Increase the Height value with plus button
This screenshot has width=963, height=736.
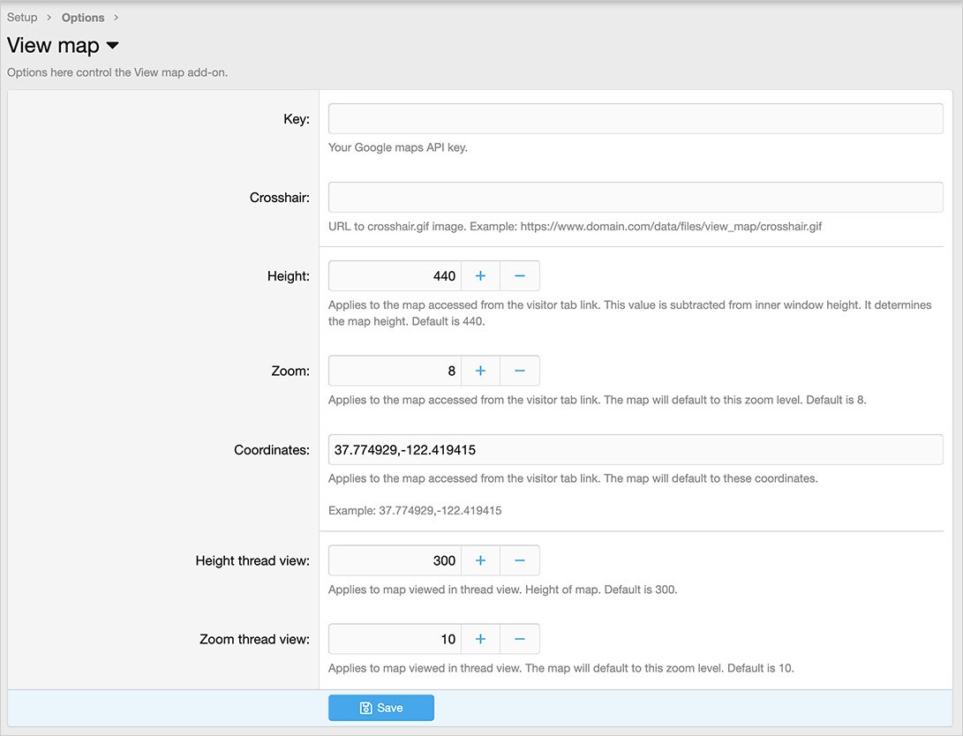click(x=480, y=276)
